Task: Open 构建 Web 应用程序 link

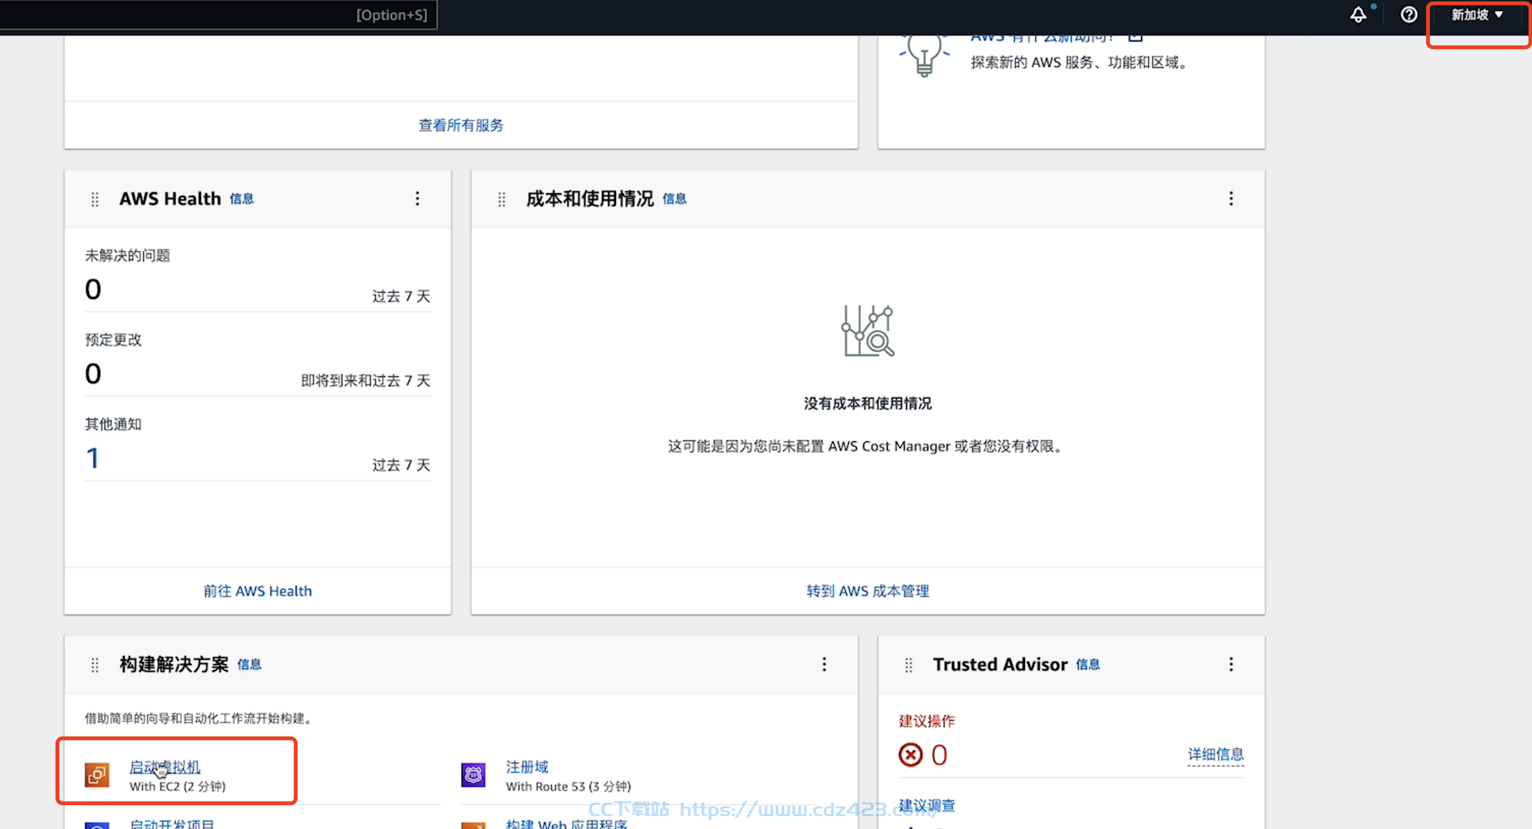Action: click(566, 824)
